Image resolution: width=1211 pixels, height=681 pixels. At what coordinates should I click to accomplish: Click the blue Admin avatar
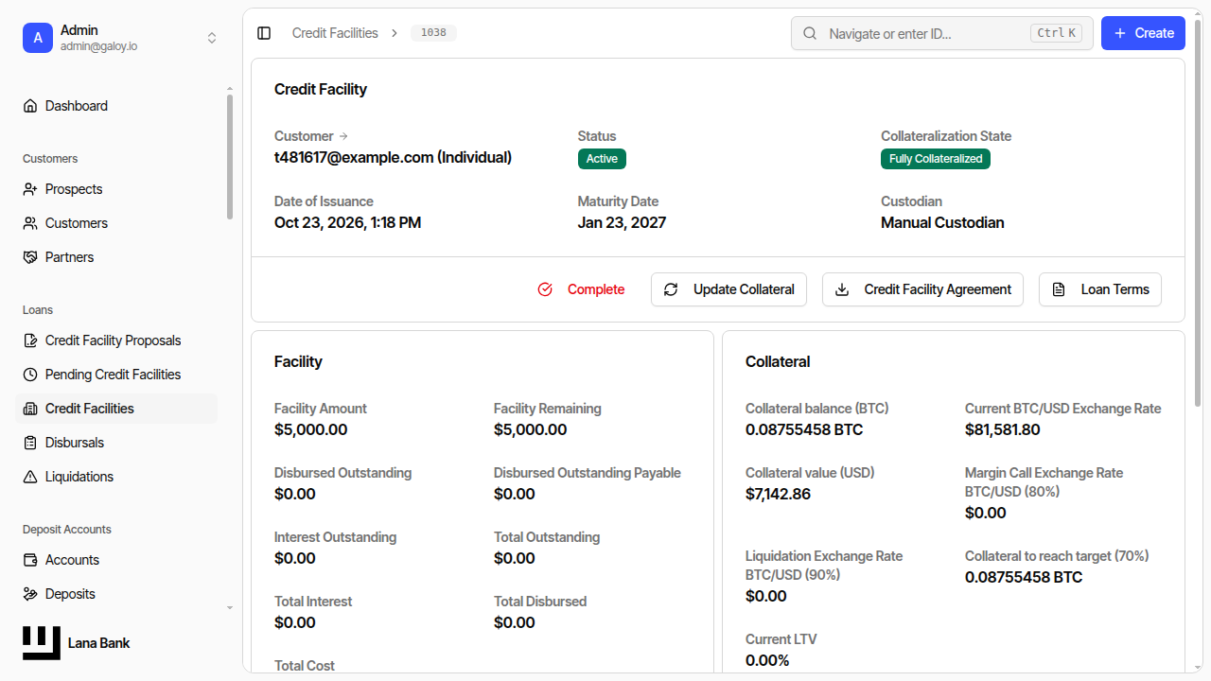38,38
